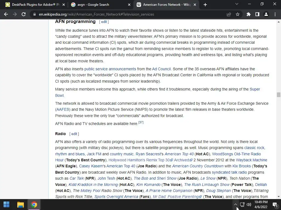Viewport: 281px width, 210px height.
Task: Open the Windows Start menu
Action: (x=7, y=205)
